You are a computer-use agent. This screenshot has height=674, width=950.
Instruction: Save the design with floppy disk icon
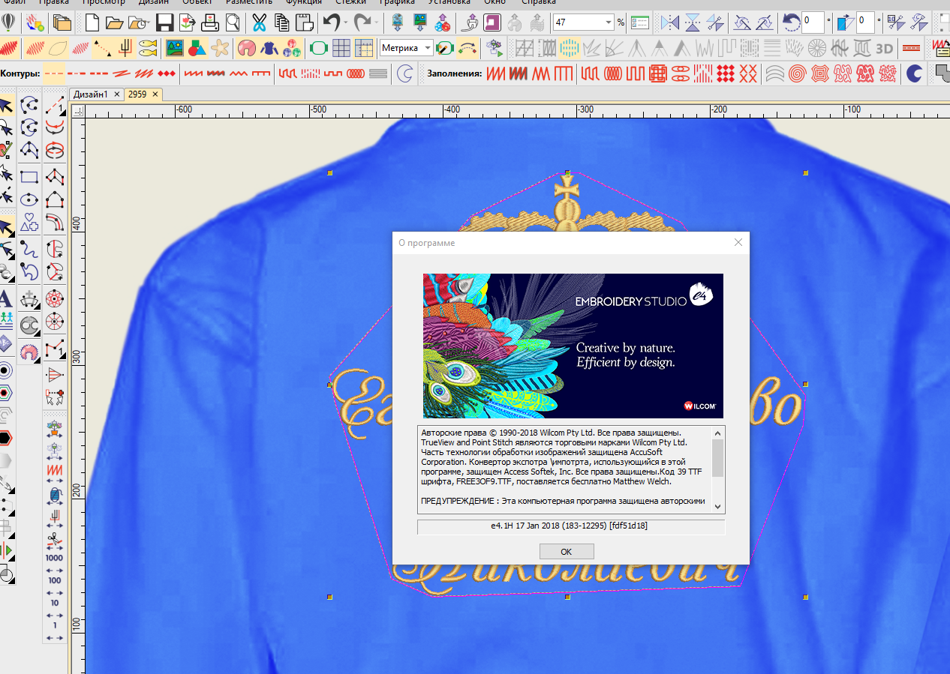tap(165, 22)
